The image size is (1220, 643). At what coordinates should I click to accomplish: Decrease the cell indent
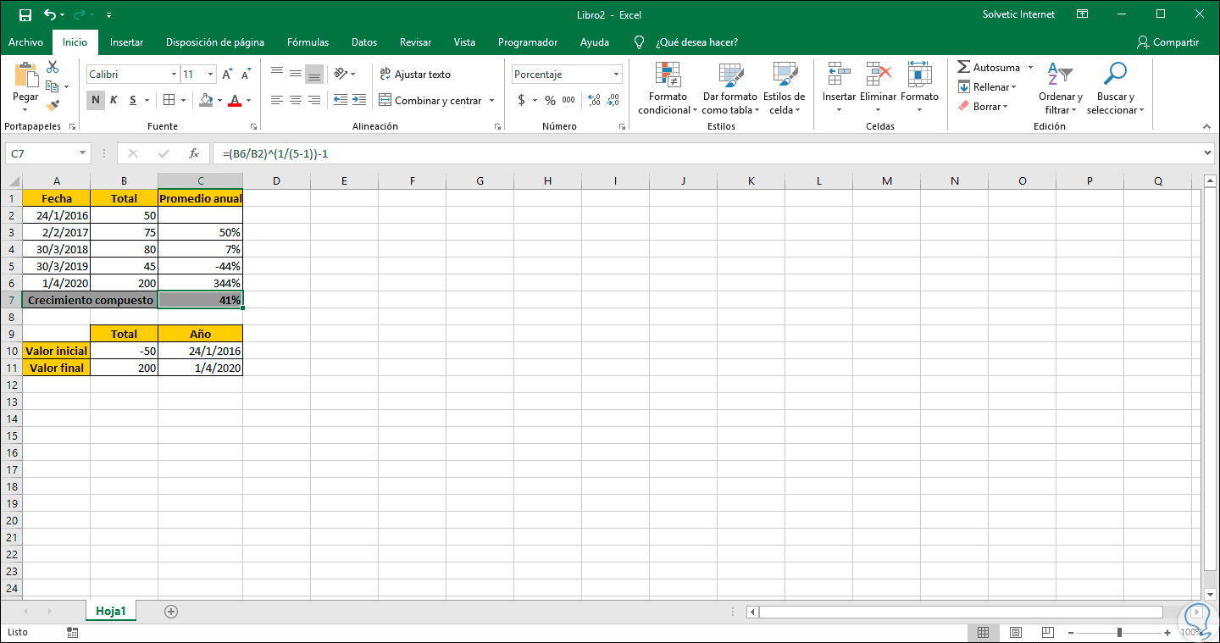pos(340,100)
